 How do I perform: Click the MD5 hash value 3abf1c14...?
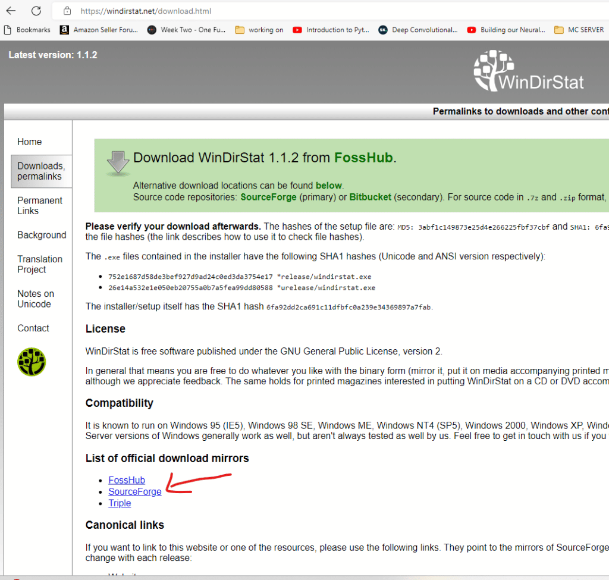pos(484,227)
